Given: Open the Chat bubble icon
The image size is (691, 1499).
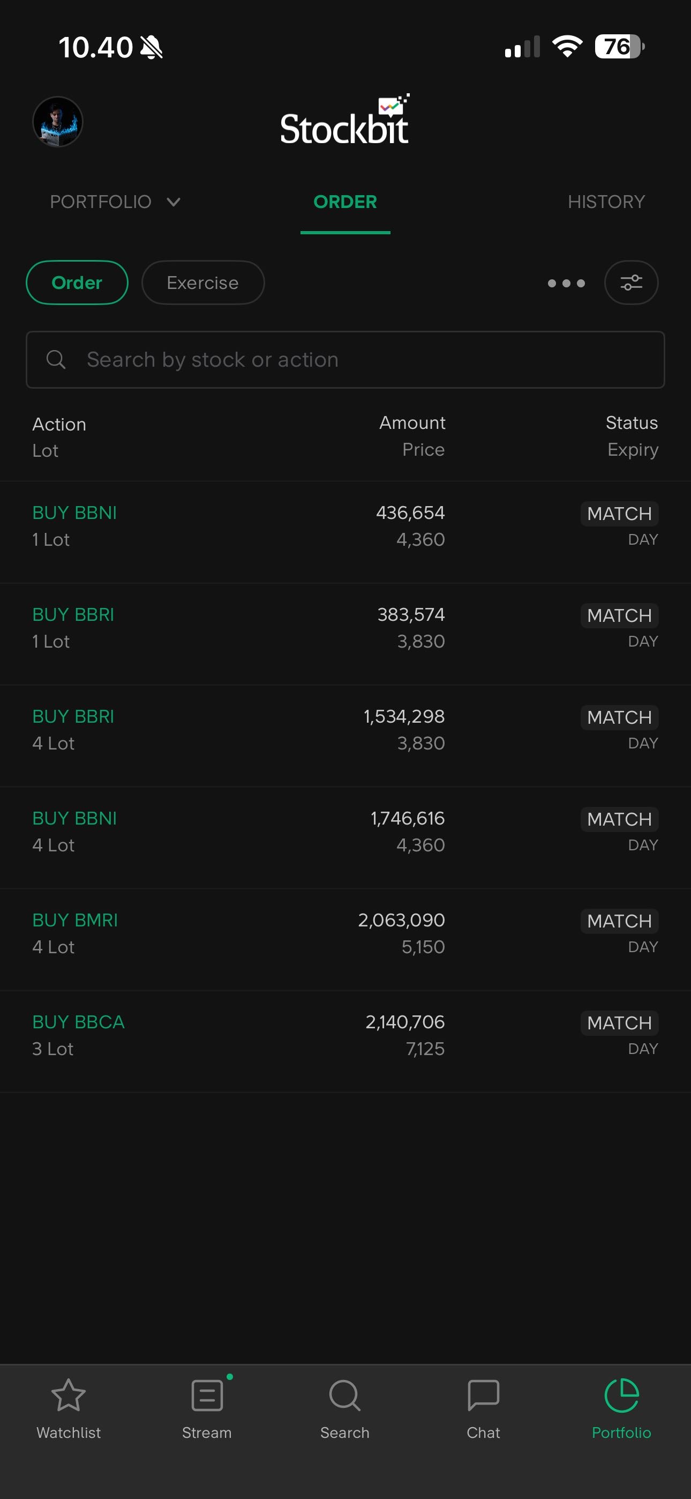Looking at the screenshot, I should tap(483, 1396).
